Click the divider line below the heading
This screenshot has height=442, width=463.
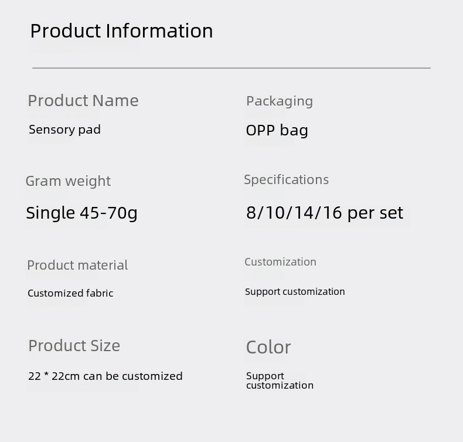click(x=231, y=68)
